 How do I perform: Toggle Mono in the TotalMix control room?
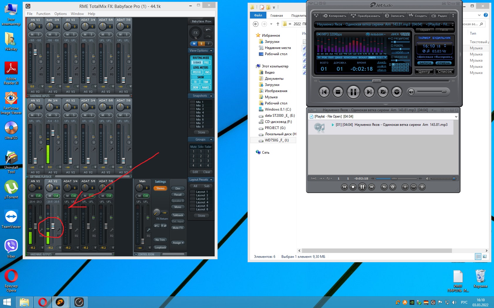(x=178, y=207)
